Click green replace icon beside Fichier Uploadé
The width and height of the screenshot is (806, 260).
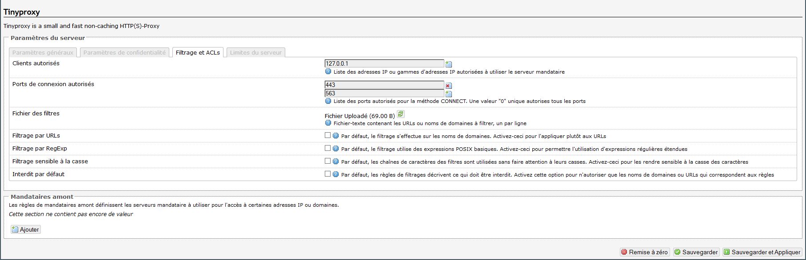[x=400, y=114]
